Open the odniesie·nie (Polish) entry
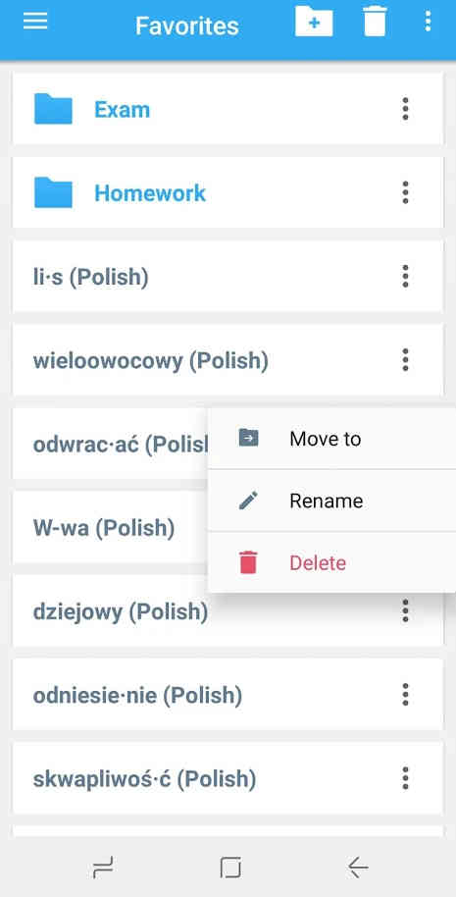456x897 pixels. point(228,695)
